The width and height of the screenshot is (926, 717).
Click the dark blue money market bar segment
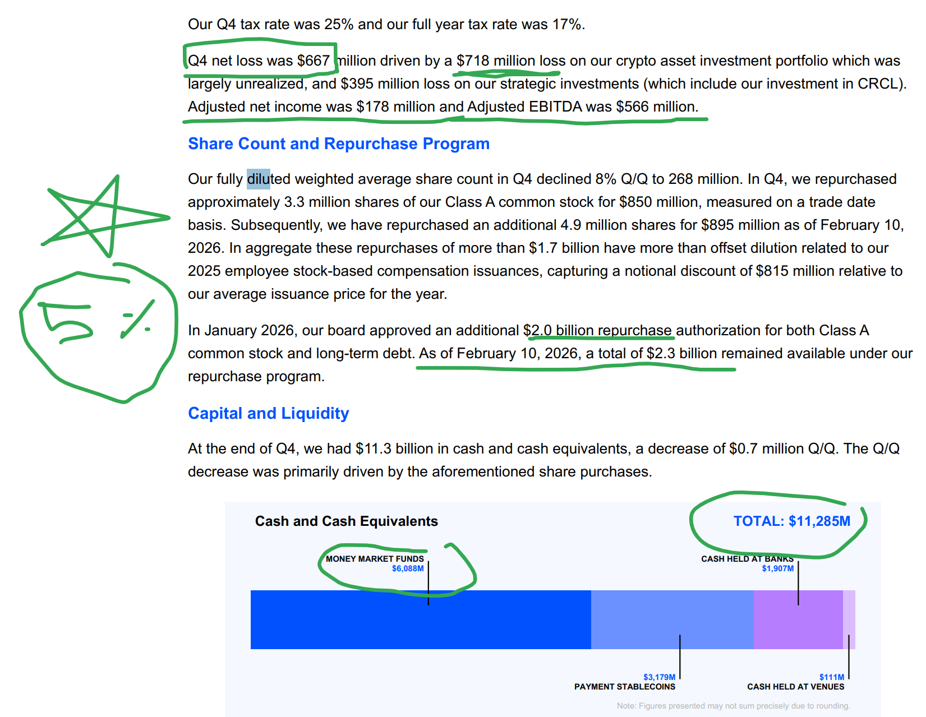point(421,619)
